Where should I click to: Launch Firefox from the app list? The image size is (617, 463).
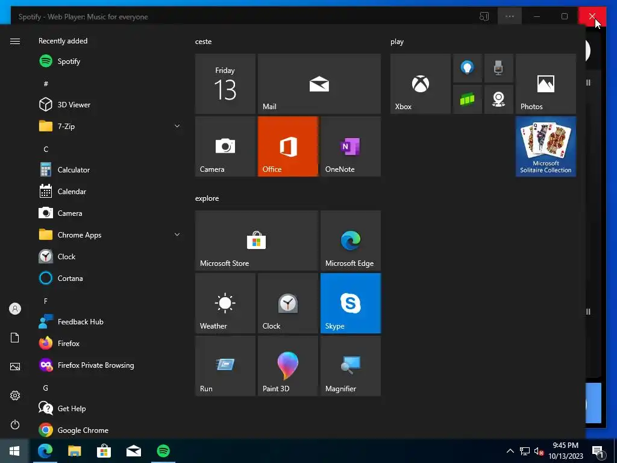109,343
